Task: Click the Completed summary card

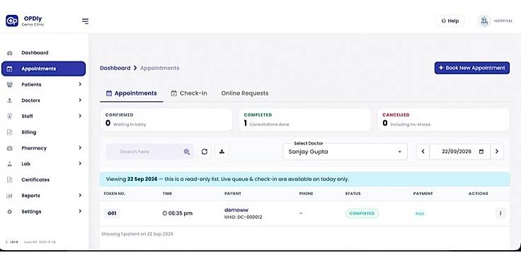Action: coord(304,119)
